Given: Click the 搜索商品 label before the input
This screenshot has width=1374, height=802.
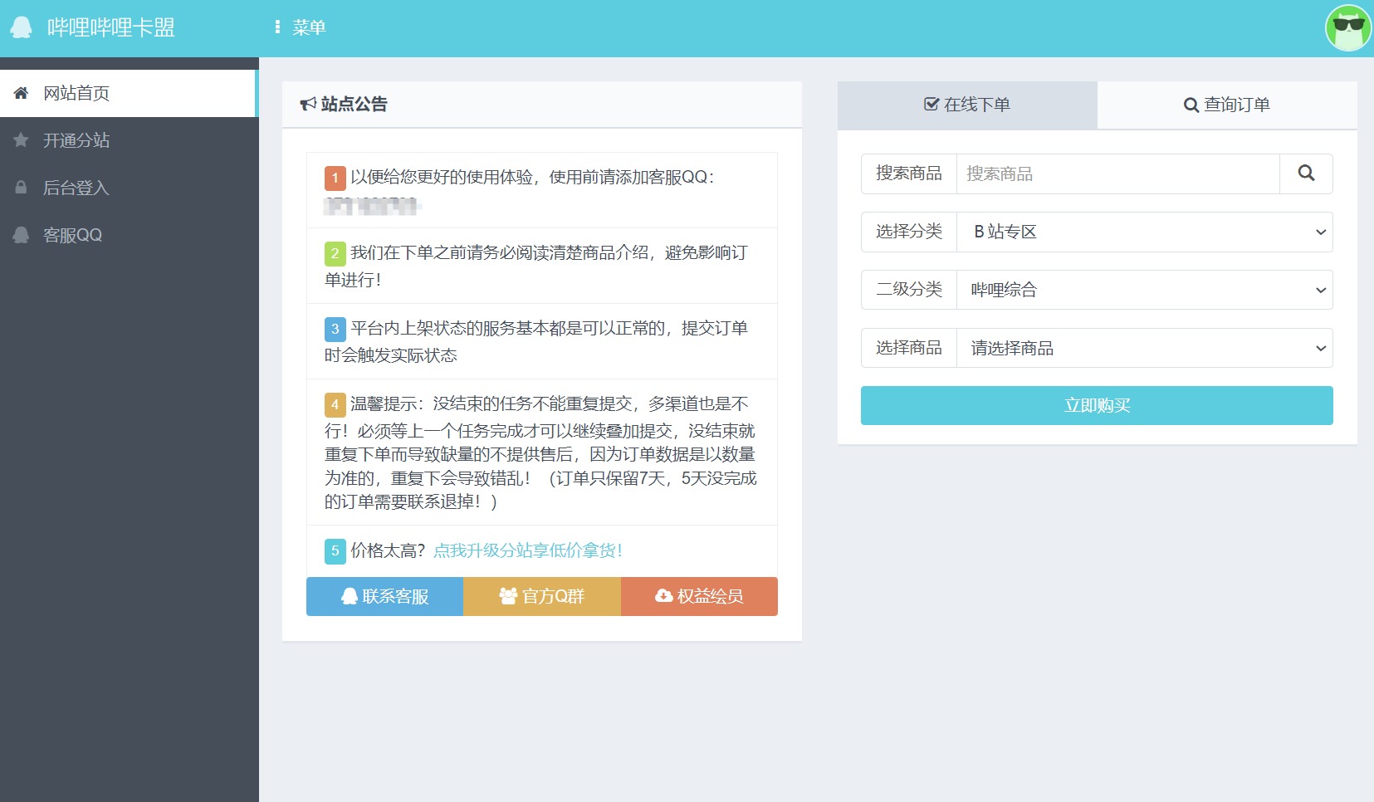Looking at the screenshot, I should 909,174.
